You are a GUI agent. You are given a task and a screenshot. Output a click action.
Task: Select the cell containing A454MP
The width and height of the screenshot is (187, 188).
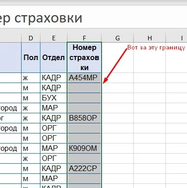point(85,78)
